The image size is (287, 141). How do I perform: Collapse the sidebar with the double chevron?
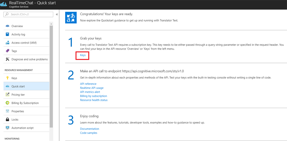coord(57,14)
